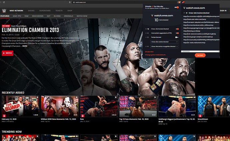Click the lock badge on The Bump thumbnail

(4, 116)
